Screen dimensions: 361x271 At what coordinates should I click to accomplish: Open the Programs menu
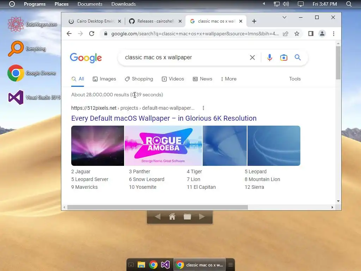coord(35,4)
